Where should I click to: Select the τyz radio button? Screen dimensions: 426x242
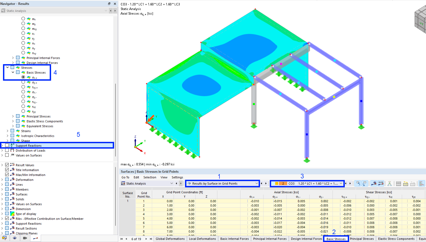pos(23,111)
